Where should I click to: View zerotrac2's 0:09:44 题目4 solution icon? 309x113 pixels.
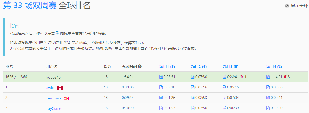pos(268,98)
